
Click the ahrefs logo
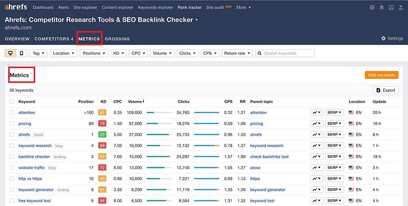click(16, 7)
